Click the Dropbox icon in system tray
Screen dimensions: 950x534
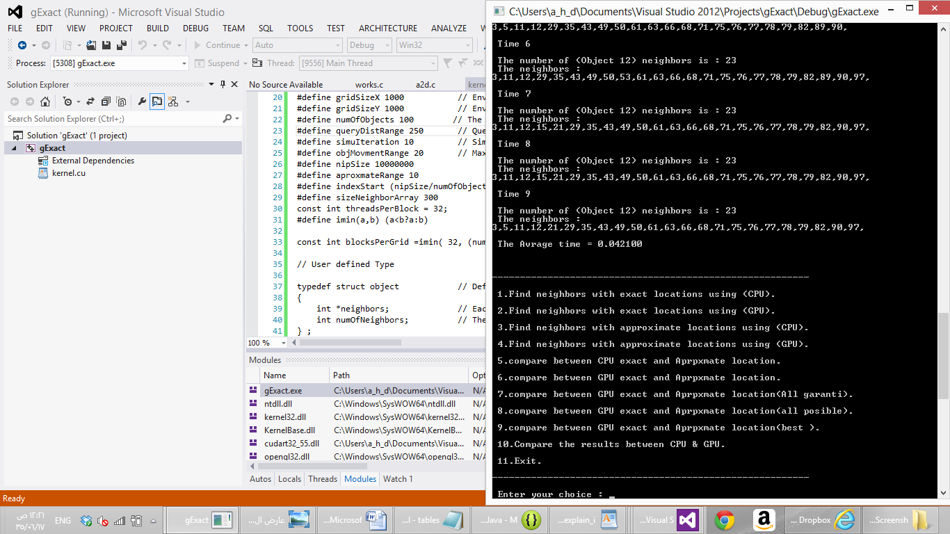[x=86, y=521]
